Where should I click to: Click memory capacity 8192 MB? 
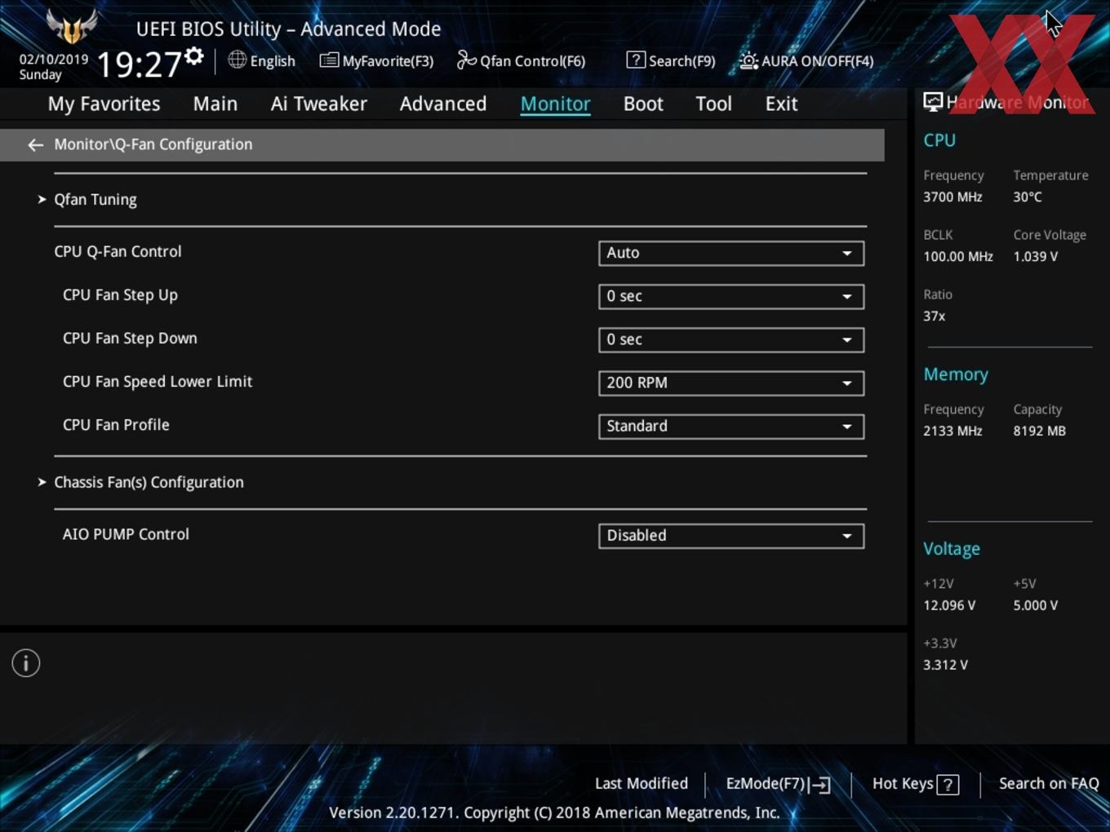[x=1039, y=431]
